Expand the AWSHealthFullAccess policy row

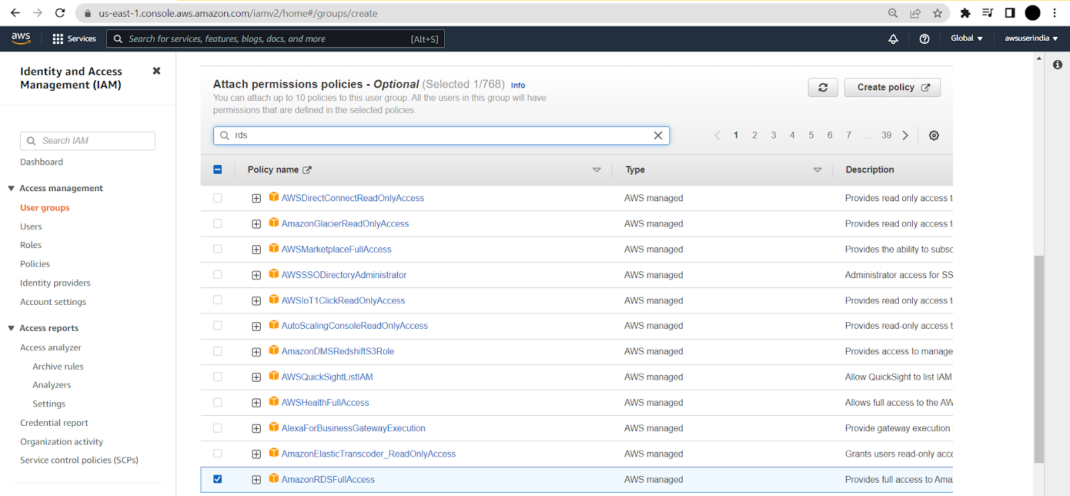(256, 403)
